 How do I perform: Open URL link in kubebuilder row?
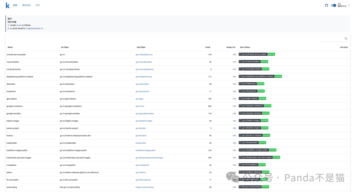[x=234, y=143]
